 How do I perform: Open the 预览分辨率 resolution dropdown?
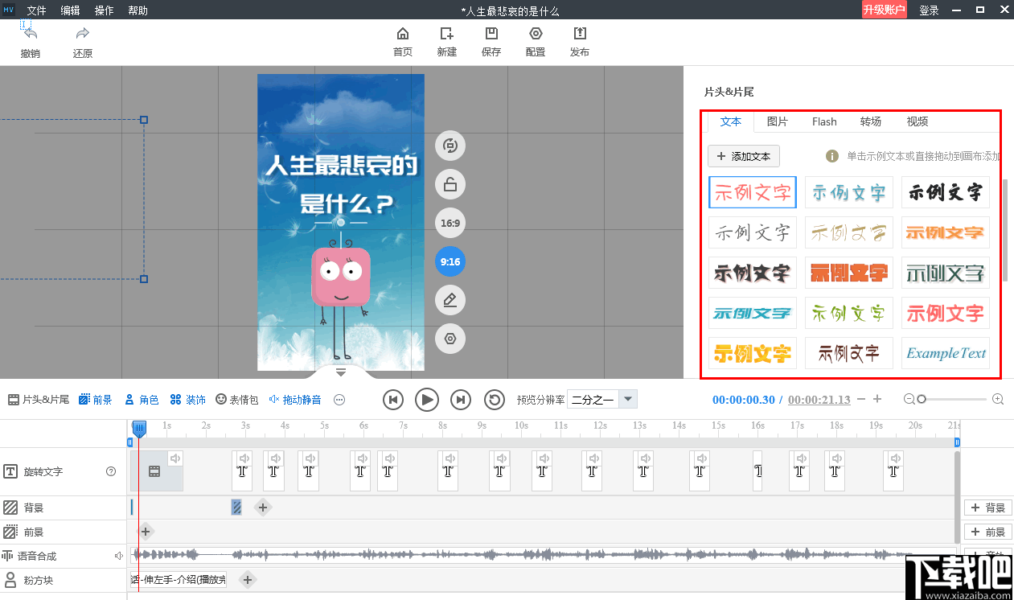coord(601,399)
